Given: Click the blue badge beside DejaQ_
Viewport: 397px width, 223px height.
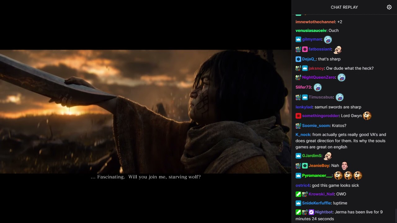Looking at the screenshot, I should tap(298, 59).
